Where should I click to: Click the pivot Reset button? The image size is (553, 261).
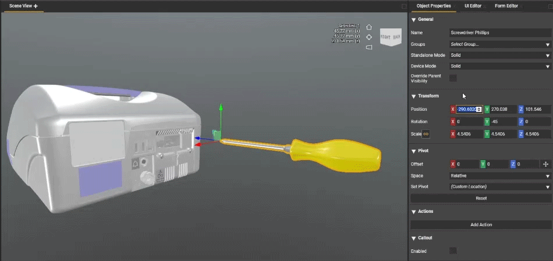pos(481,198)
